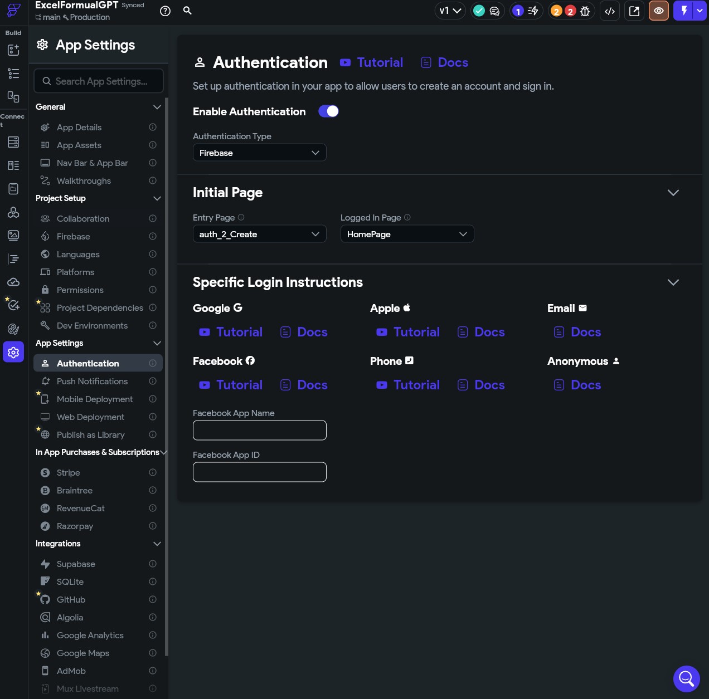Select Web Deployment settings item
This screenshot has width=709, height=699.
click(98, 417)
